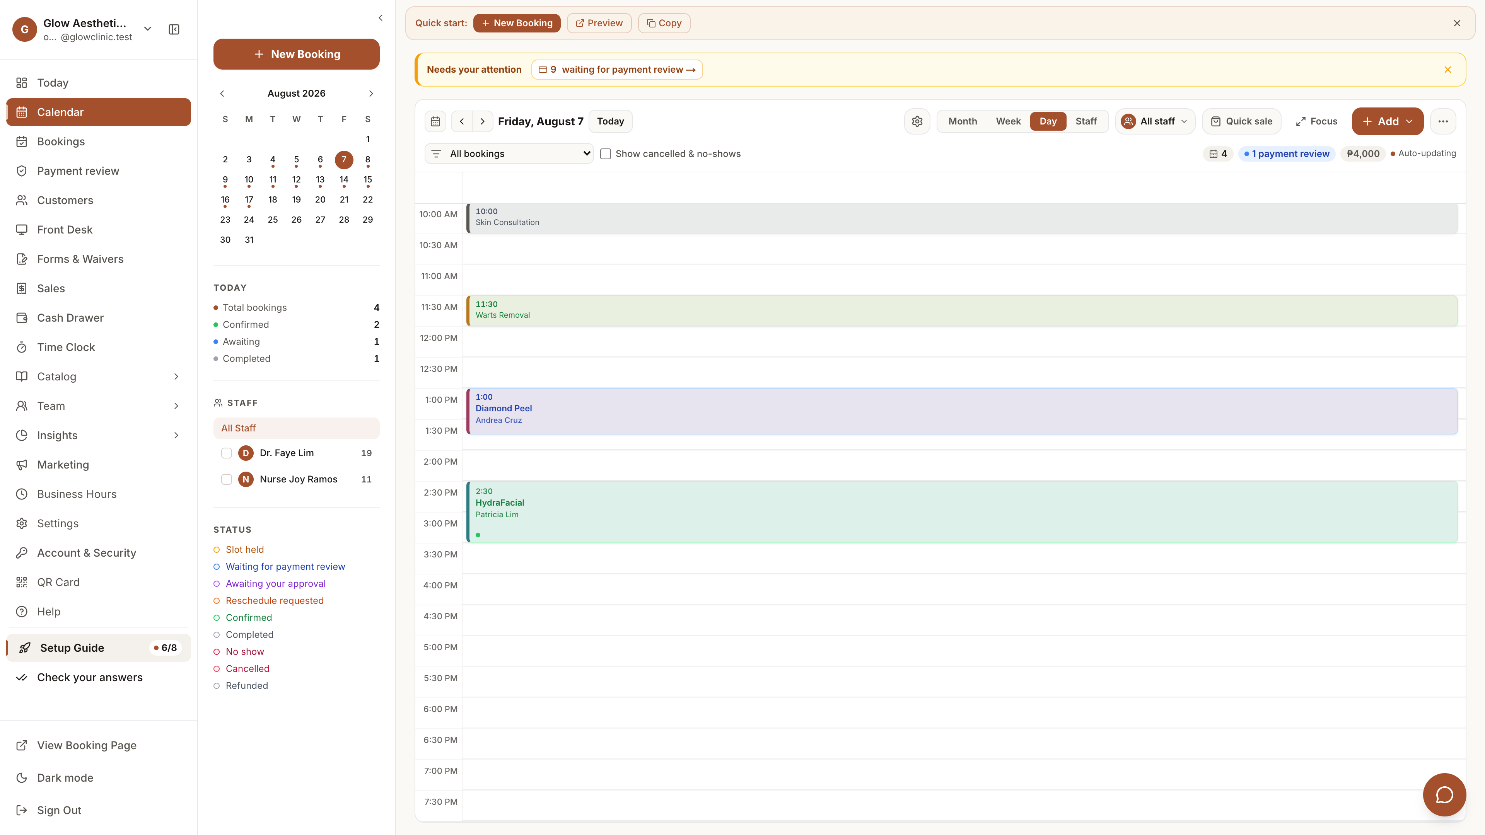Open the Diamond Peel booking at 1:00
Viewport: 1485px width, 835px height.
[x=962, y=411]
